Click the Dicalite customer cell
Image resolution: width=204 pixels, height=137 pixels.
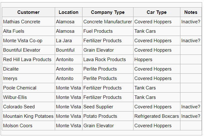[x=29, y=69]
